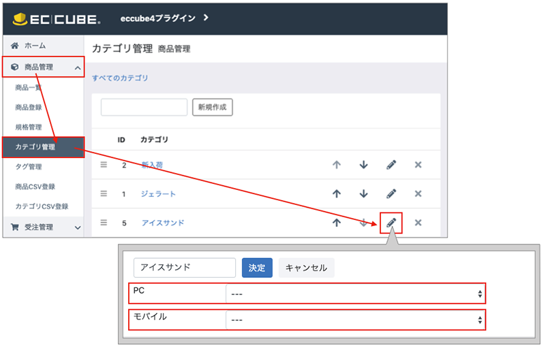Open the PC layout dropdown
544x348 pixels.
[x=355, y=294]
